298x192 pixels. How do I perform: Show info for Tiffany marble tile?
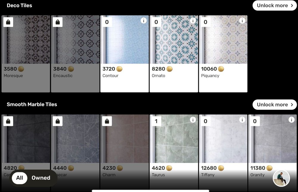click(242, 120)
